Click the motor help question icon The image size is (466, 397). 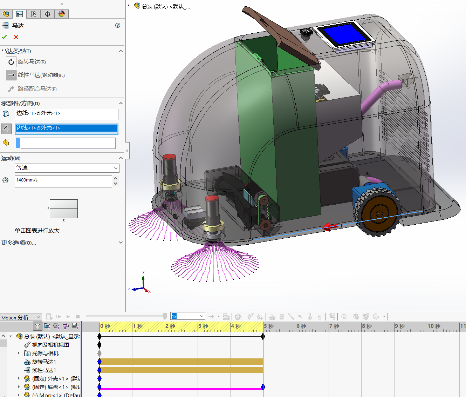click(118, 25)
